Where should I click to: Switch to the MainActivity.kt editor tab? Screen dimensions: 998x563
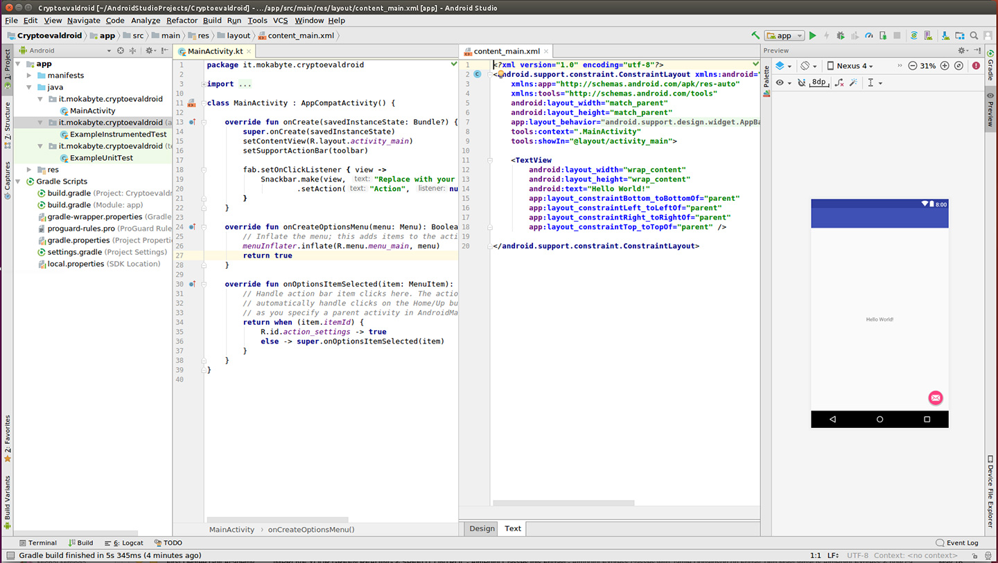coord(215,51)
